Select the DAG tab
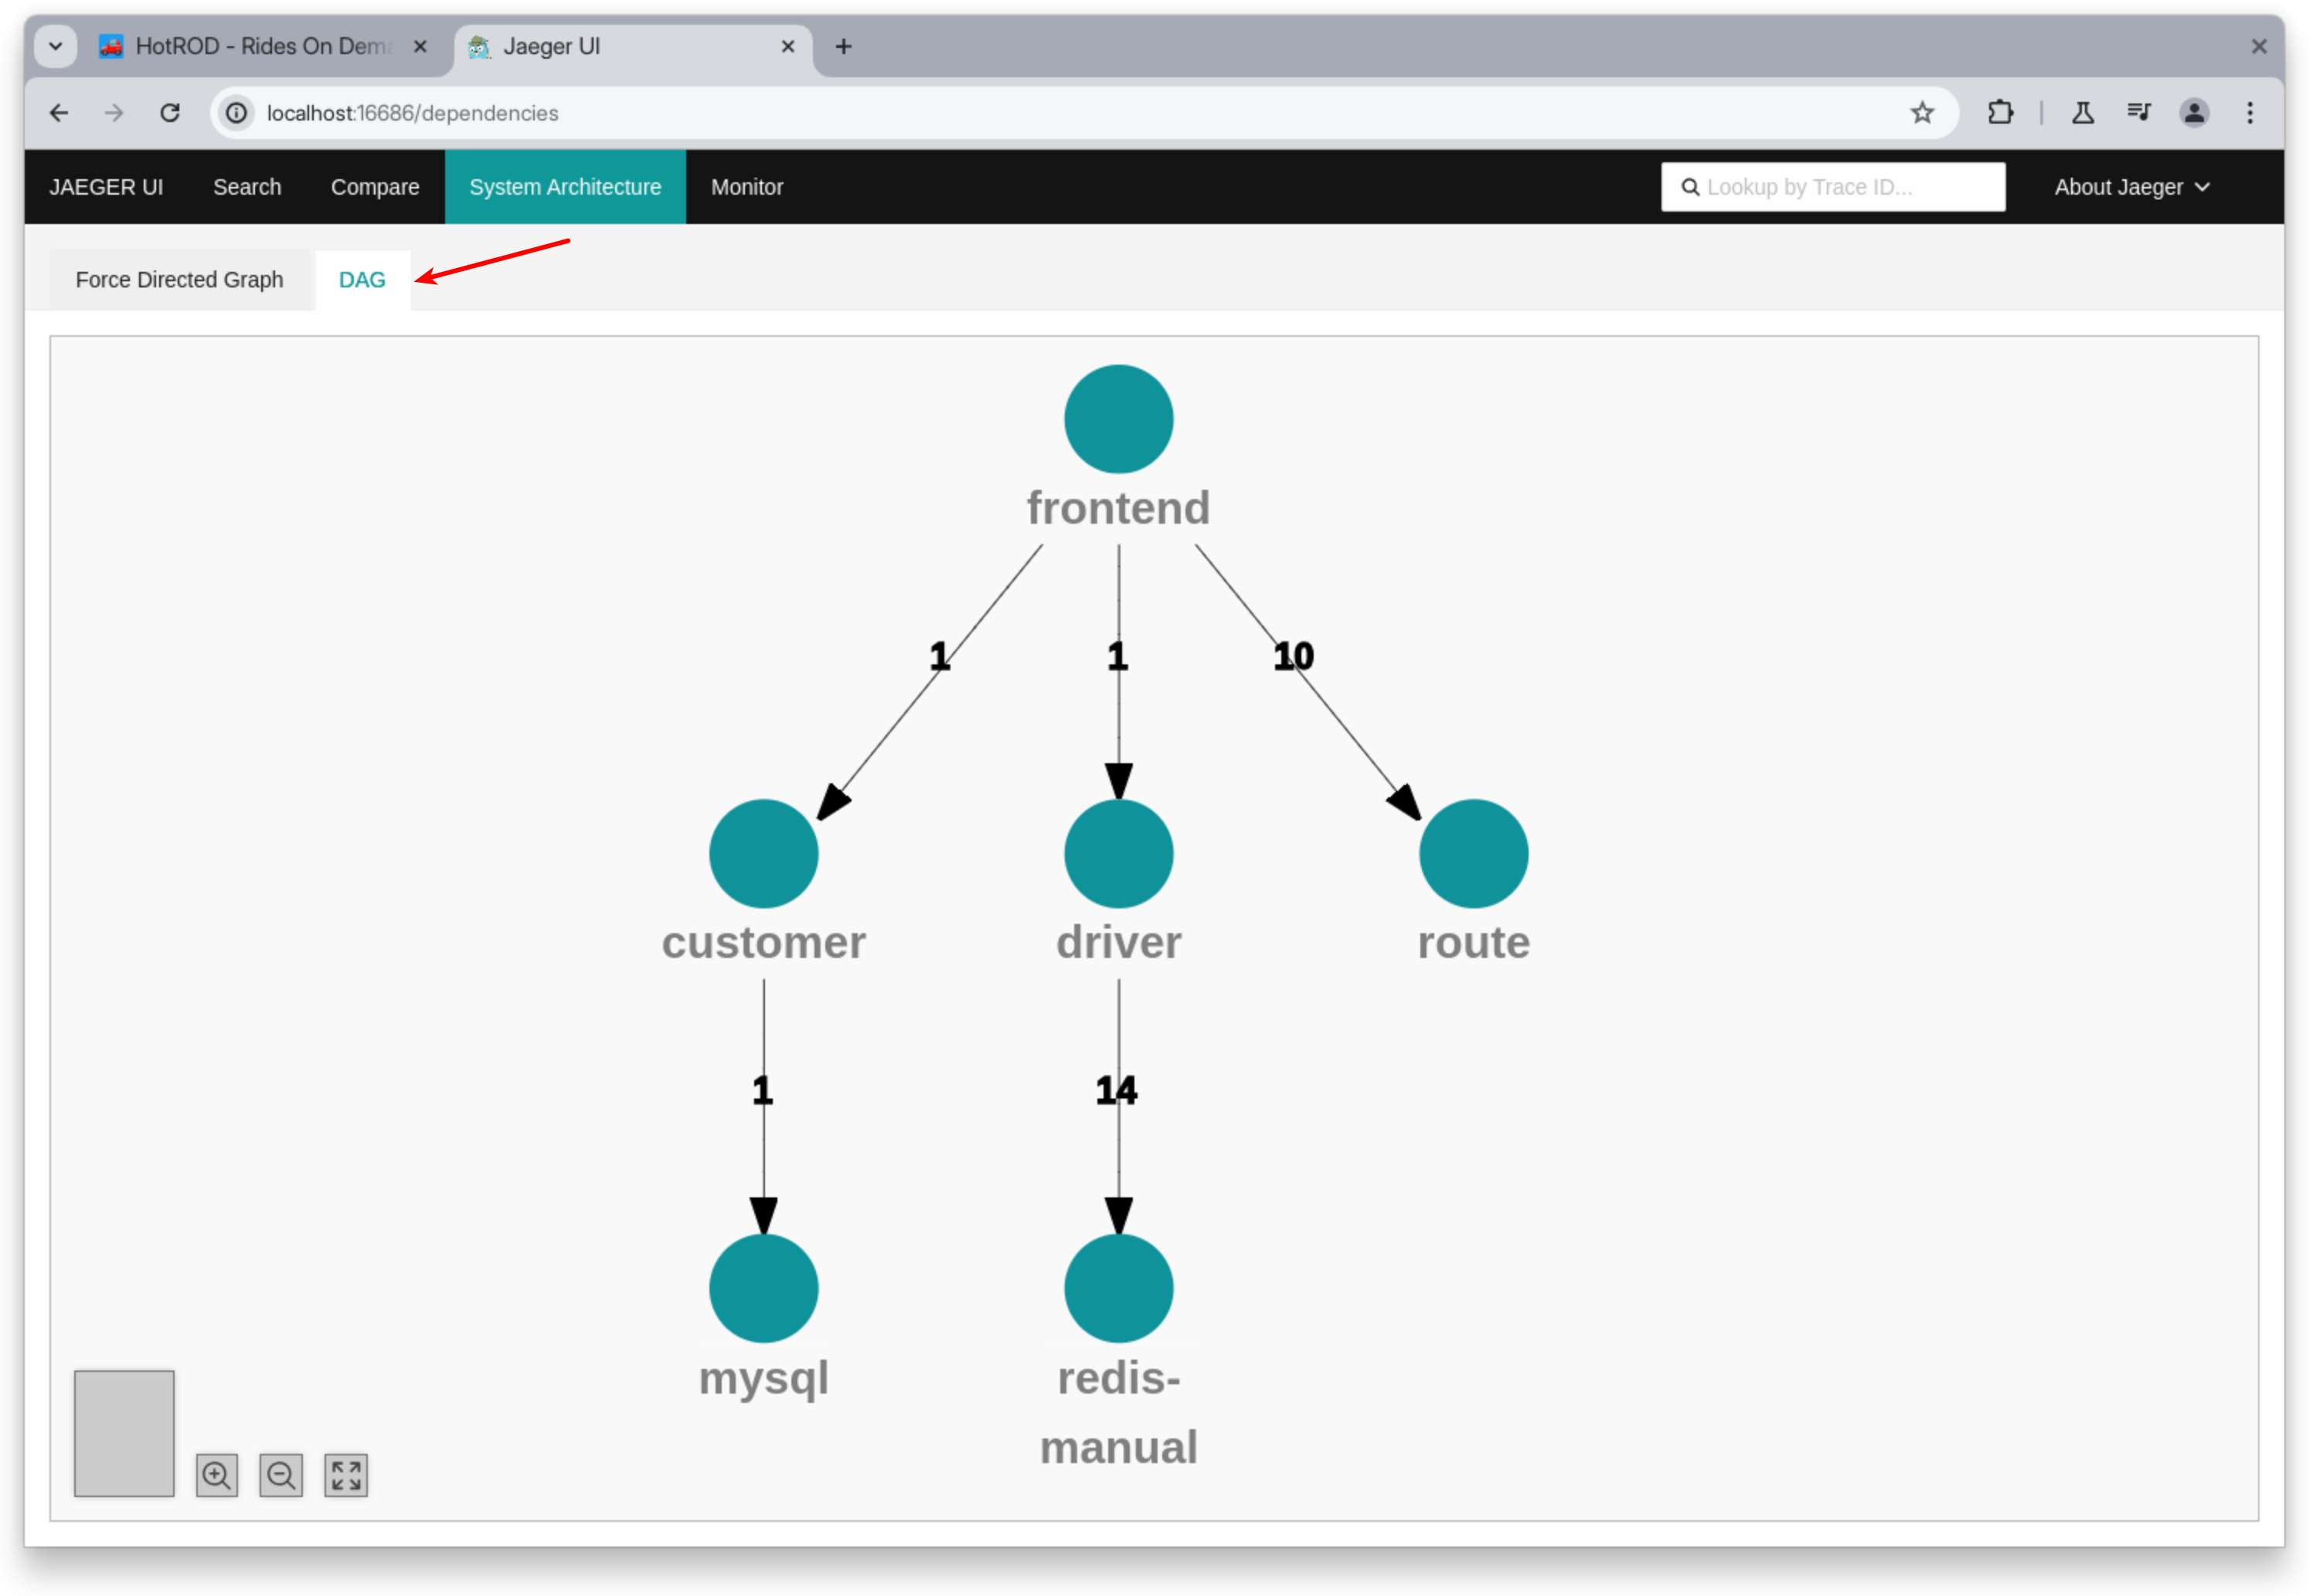Viewport: 2309px width, 1596px height. [362, 280]
